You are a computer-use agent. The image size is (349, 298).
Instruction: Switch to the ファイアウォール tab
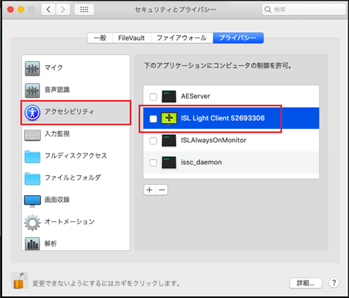point(181,38)
